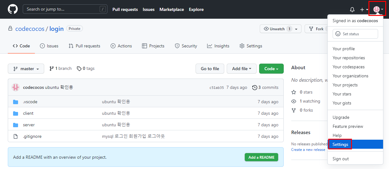Select Your projects in user menu
Image resolution: width=389 pixels, height=169 pixels.
point(355,85)
